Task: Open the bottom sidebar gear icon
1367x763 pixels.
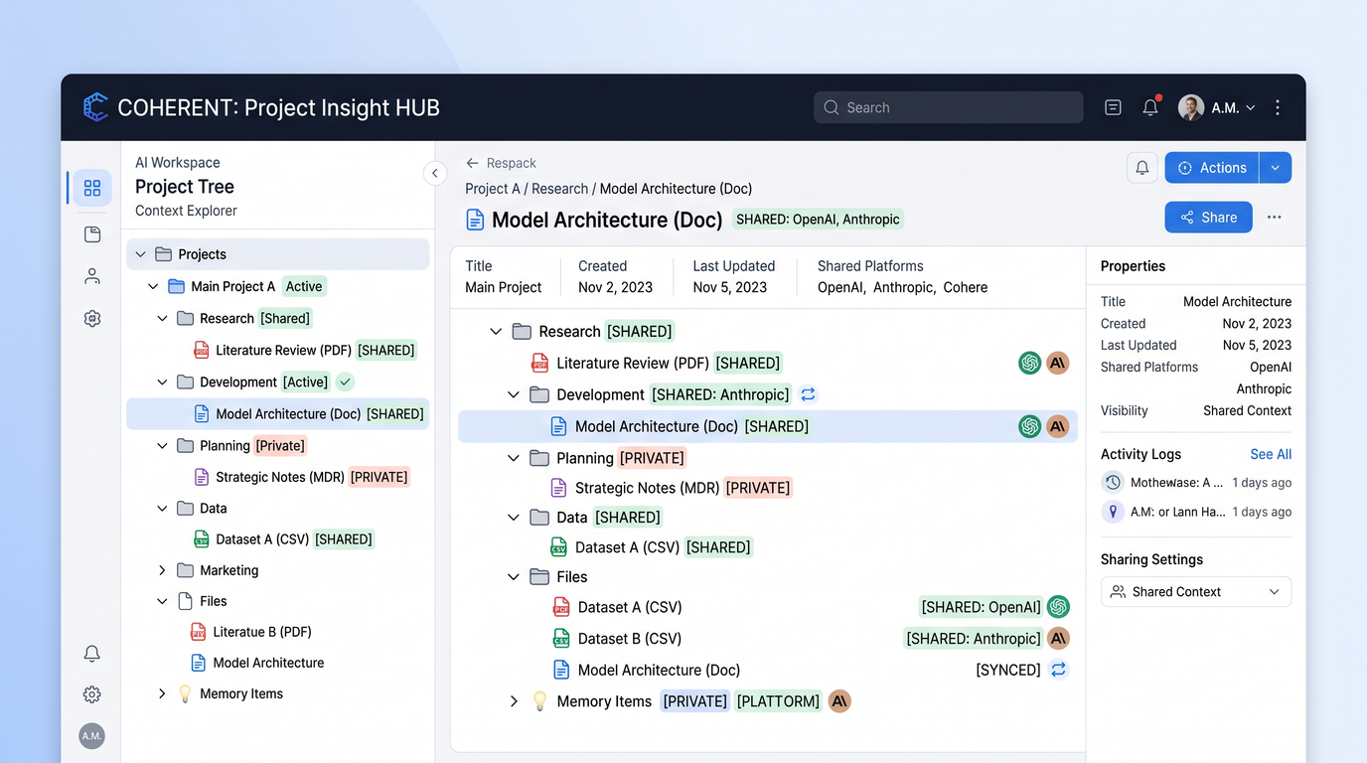Action: pyautogui.click(x=91, y=694)
